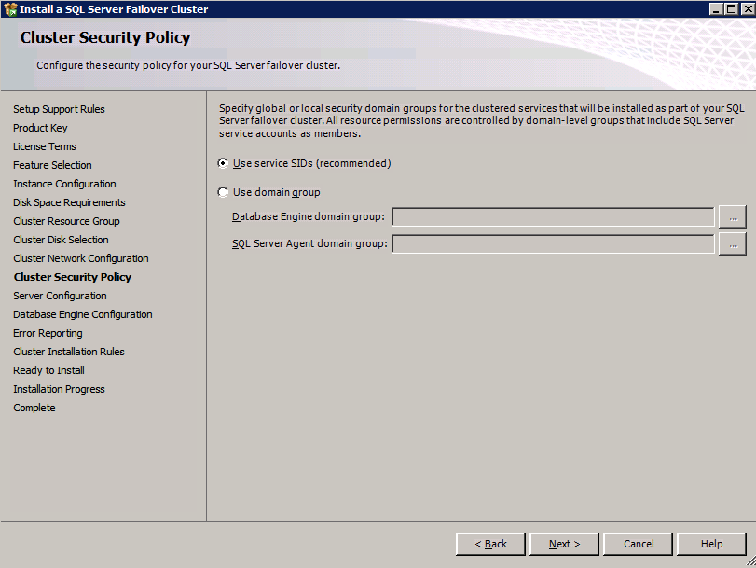Screen dimensions: 756x568
Task: Select Database Engine Configuration step
Action: point(82,314)
